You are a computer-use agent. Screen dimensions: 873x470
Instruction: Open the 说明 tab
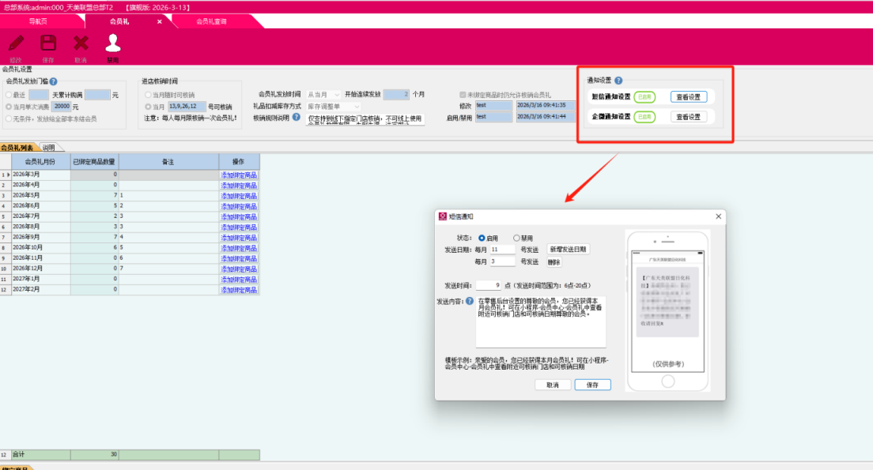(49, 147)
